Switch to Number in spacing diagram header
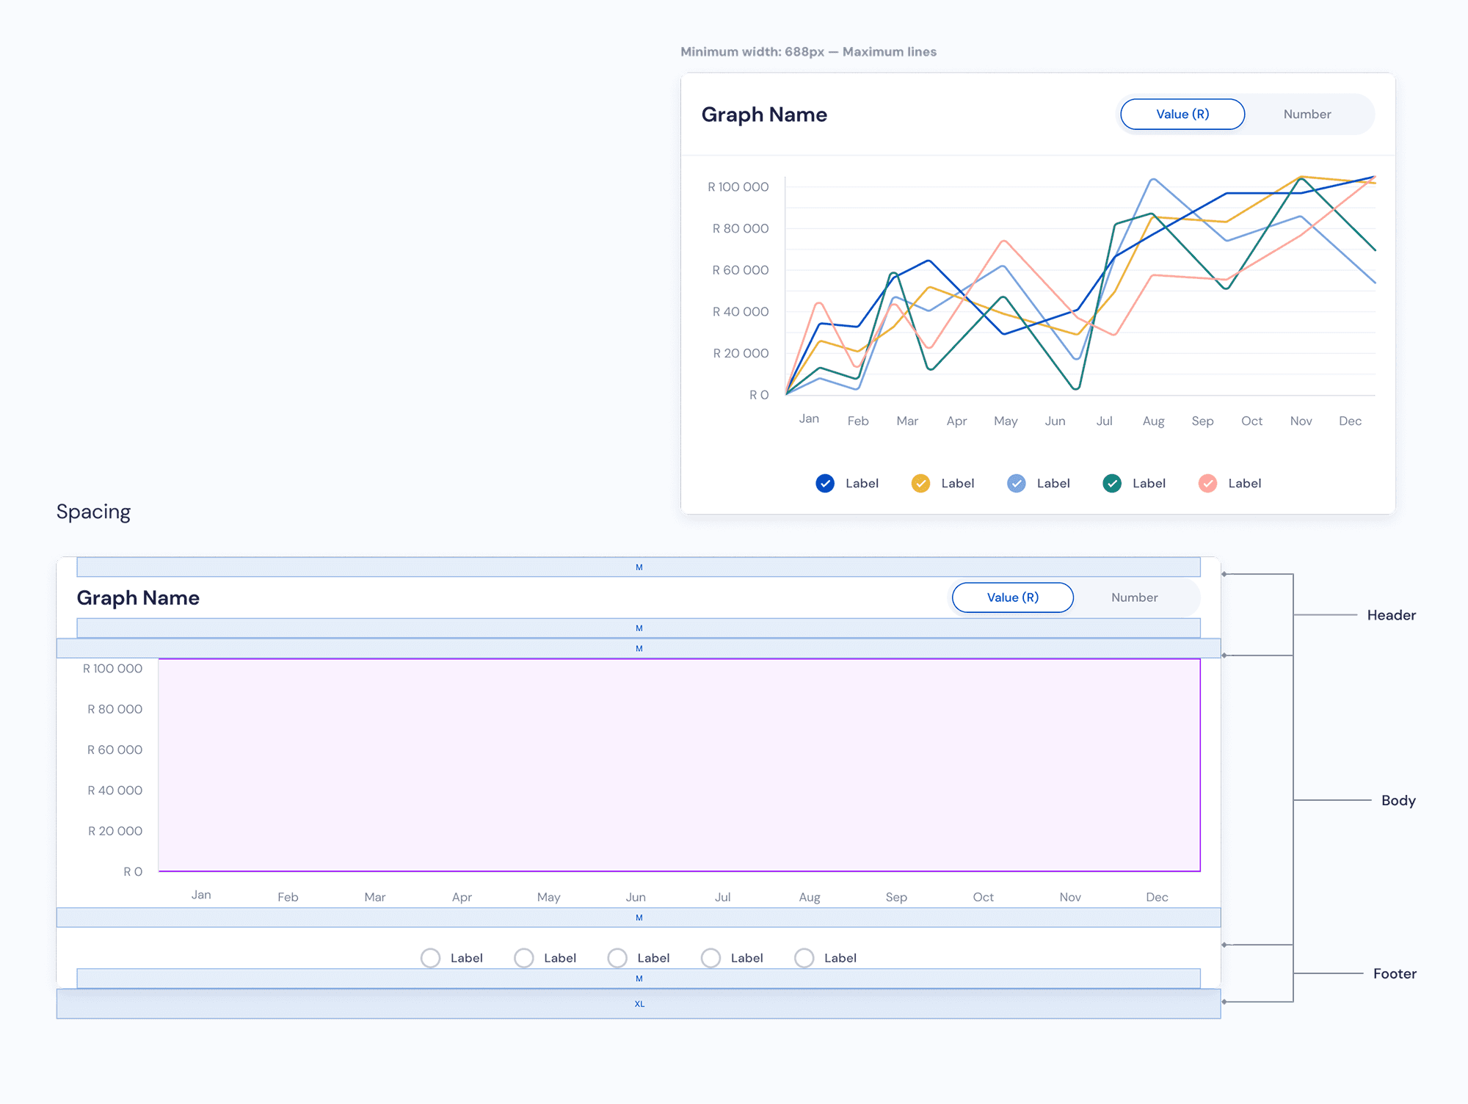Viewport: 1468px width, 1104px height. 1134,598
